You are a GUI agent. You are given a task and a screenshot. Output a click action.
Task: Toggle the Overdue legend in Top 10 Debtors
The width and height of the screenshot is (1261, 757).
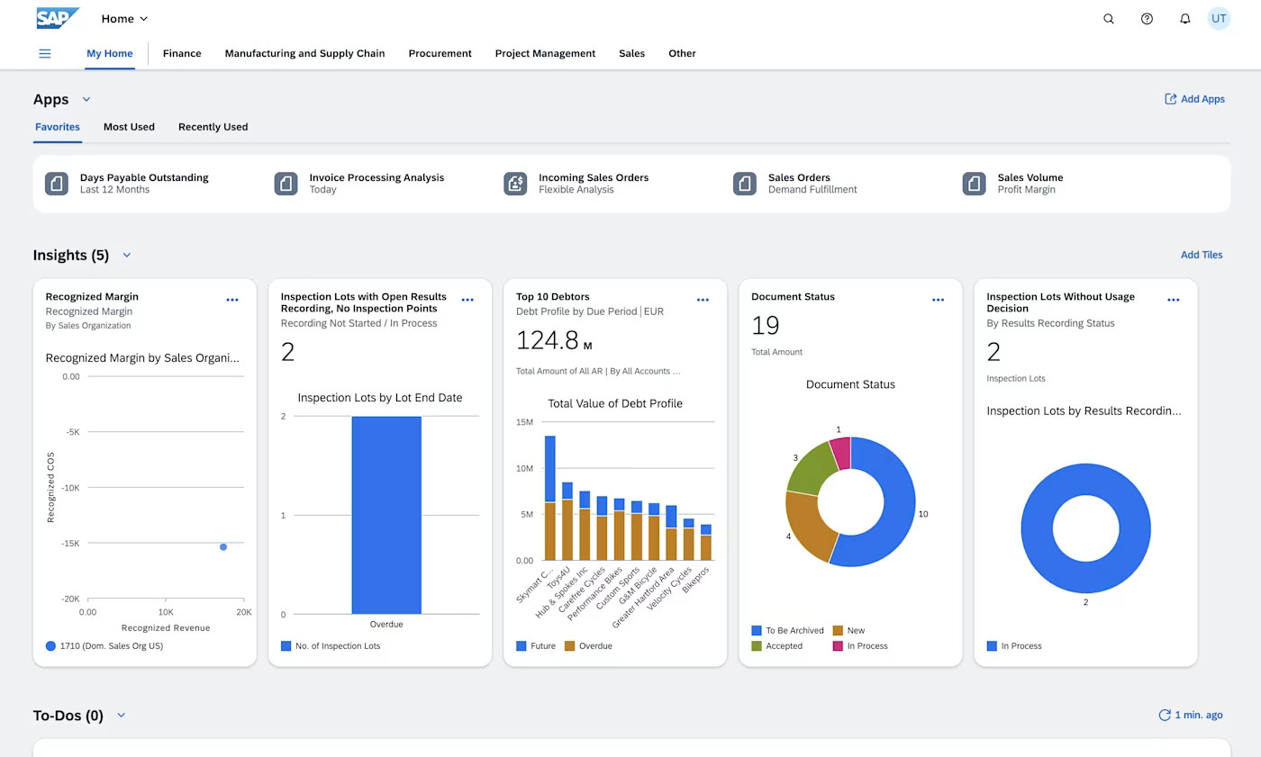click(588, 645)
